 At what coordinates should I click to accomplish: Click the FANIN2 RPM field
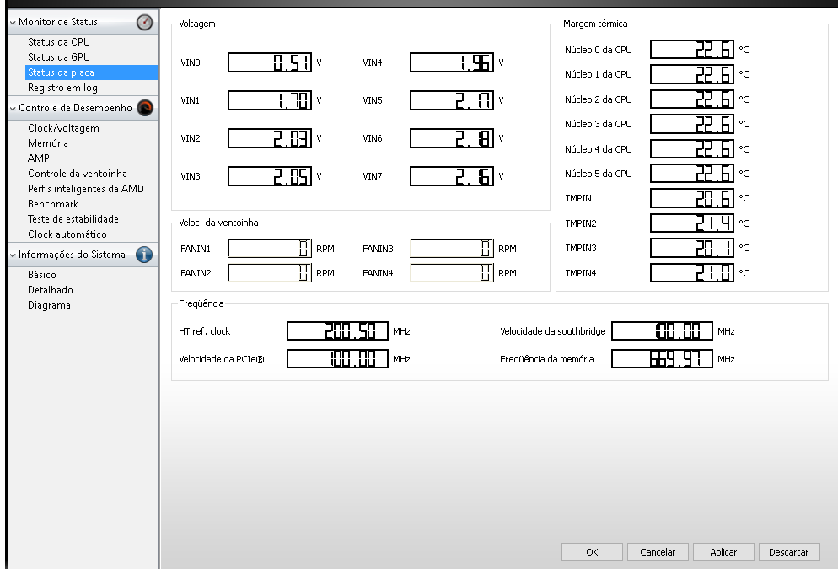point(270,273)
